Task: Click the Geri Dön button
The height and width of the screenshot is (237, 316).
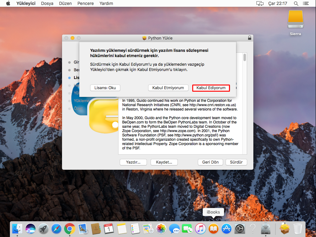Action: pos(210,162)
